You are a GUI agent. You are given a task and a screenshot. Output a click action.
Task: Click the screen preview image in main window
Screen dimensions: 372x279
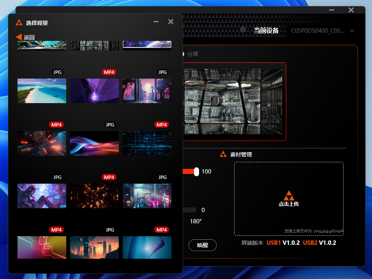[233, 102]
